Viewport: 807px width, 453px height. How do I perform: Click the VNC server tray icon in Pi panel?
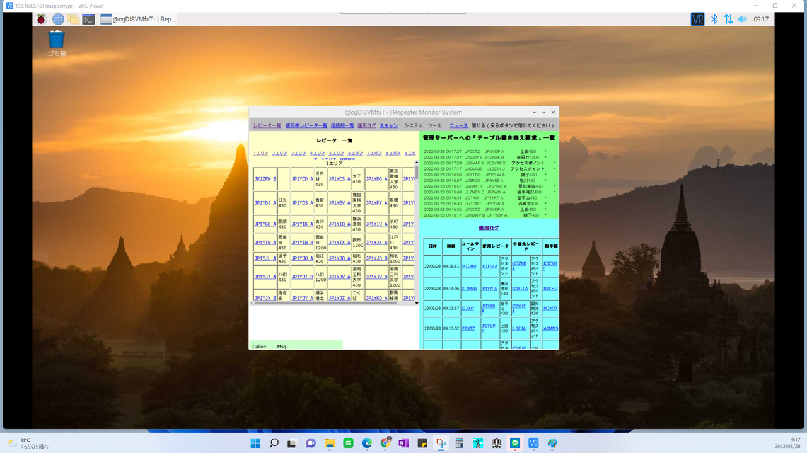click(697, 19)
